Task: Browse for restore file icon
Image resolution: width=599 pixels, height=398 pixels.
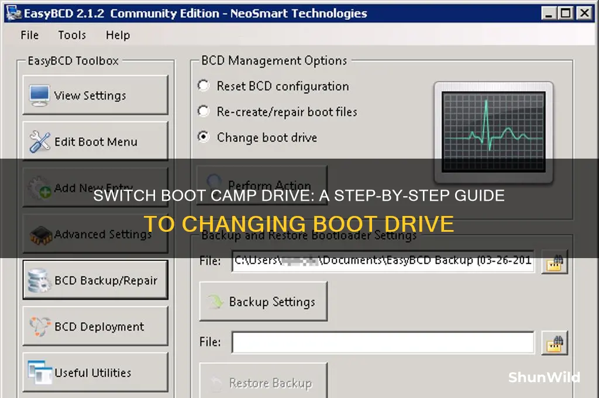Action: click(x=555, y=343)
